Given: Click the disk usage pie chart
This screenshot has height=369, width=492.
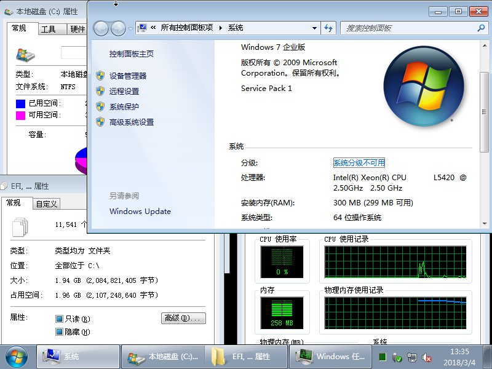Looking at the screenshot, I should (81, 160).
